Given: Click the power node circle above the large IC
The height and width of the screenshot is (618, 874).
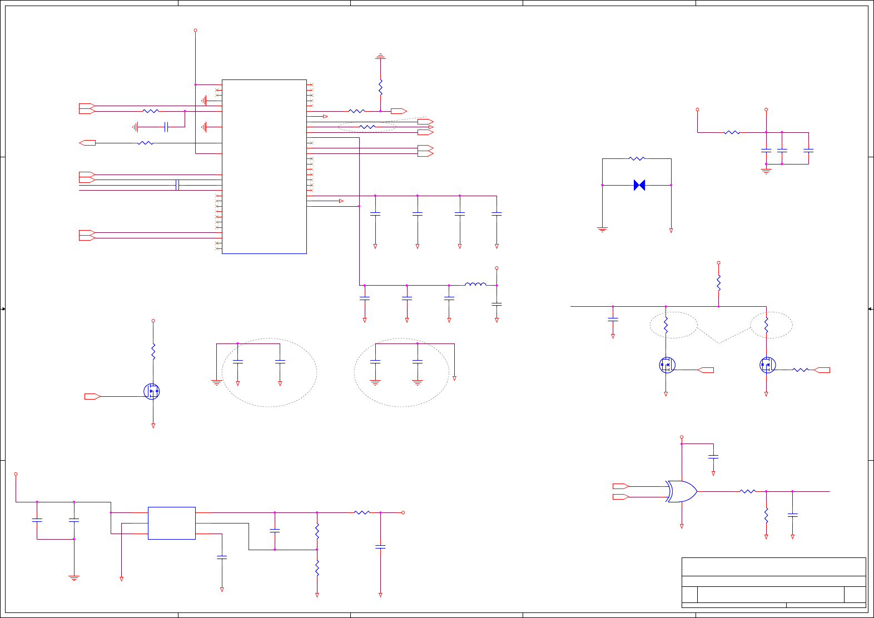Looking at the screenshot, I should pos(195,31).
